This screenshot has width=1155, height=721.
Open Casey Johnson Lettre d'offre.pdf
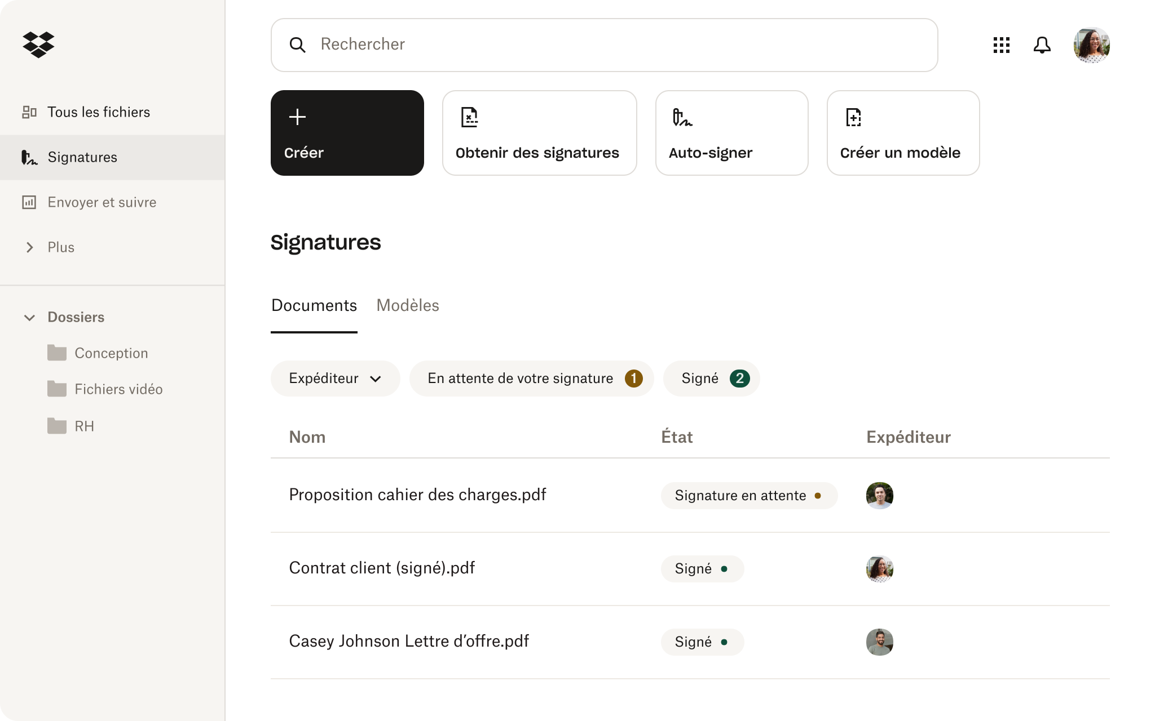coord(408,640)
